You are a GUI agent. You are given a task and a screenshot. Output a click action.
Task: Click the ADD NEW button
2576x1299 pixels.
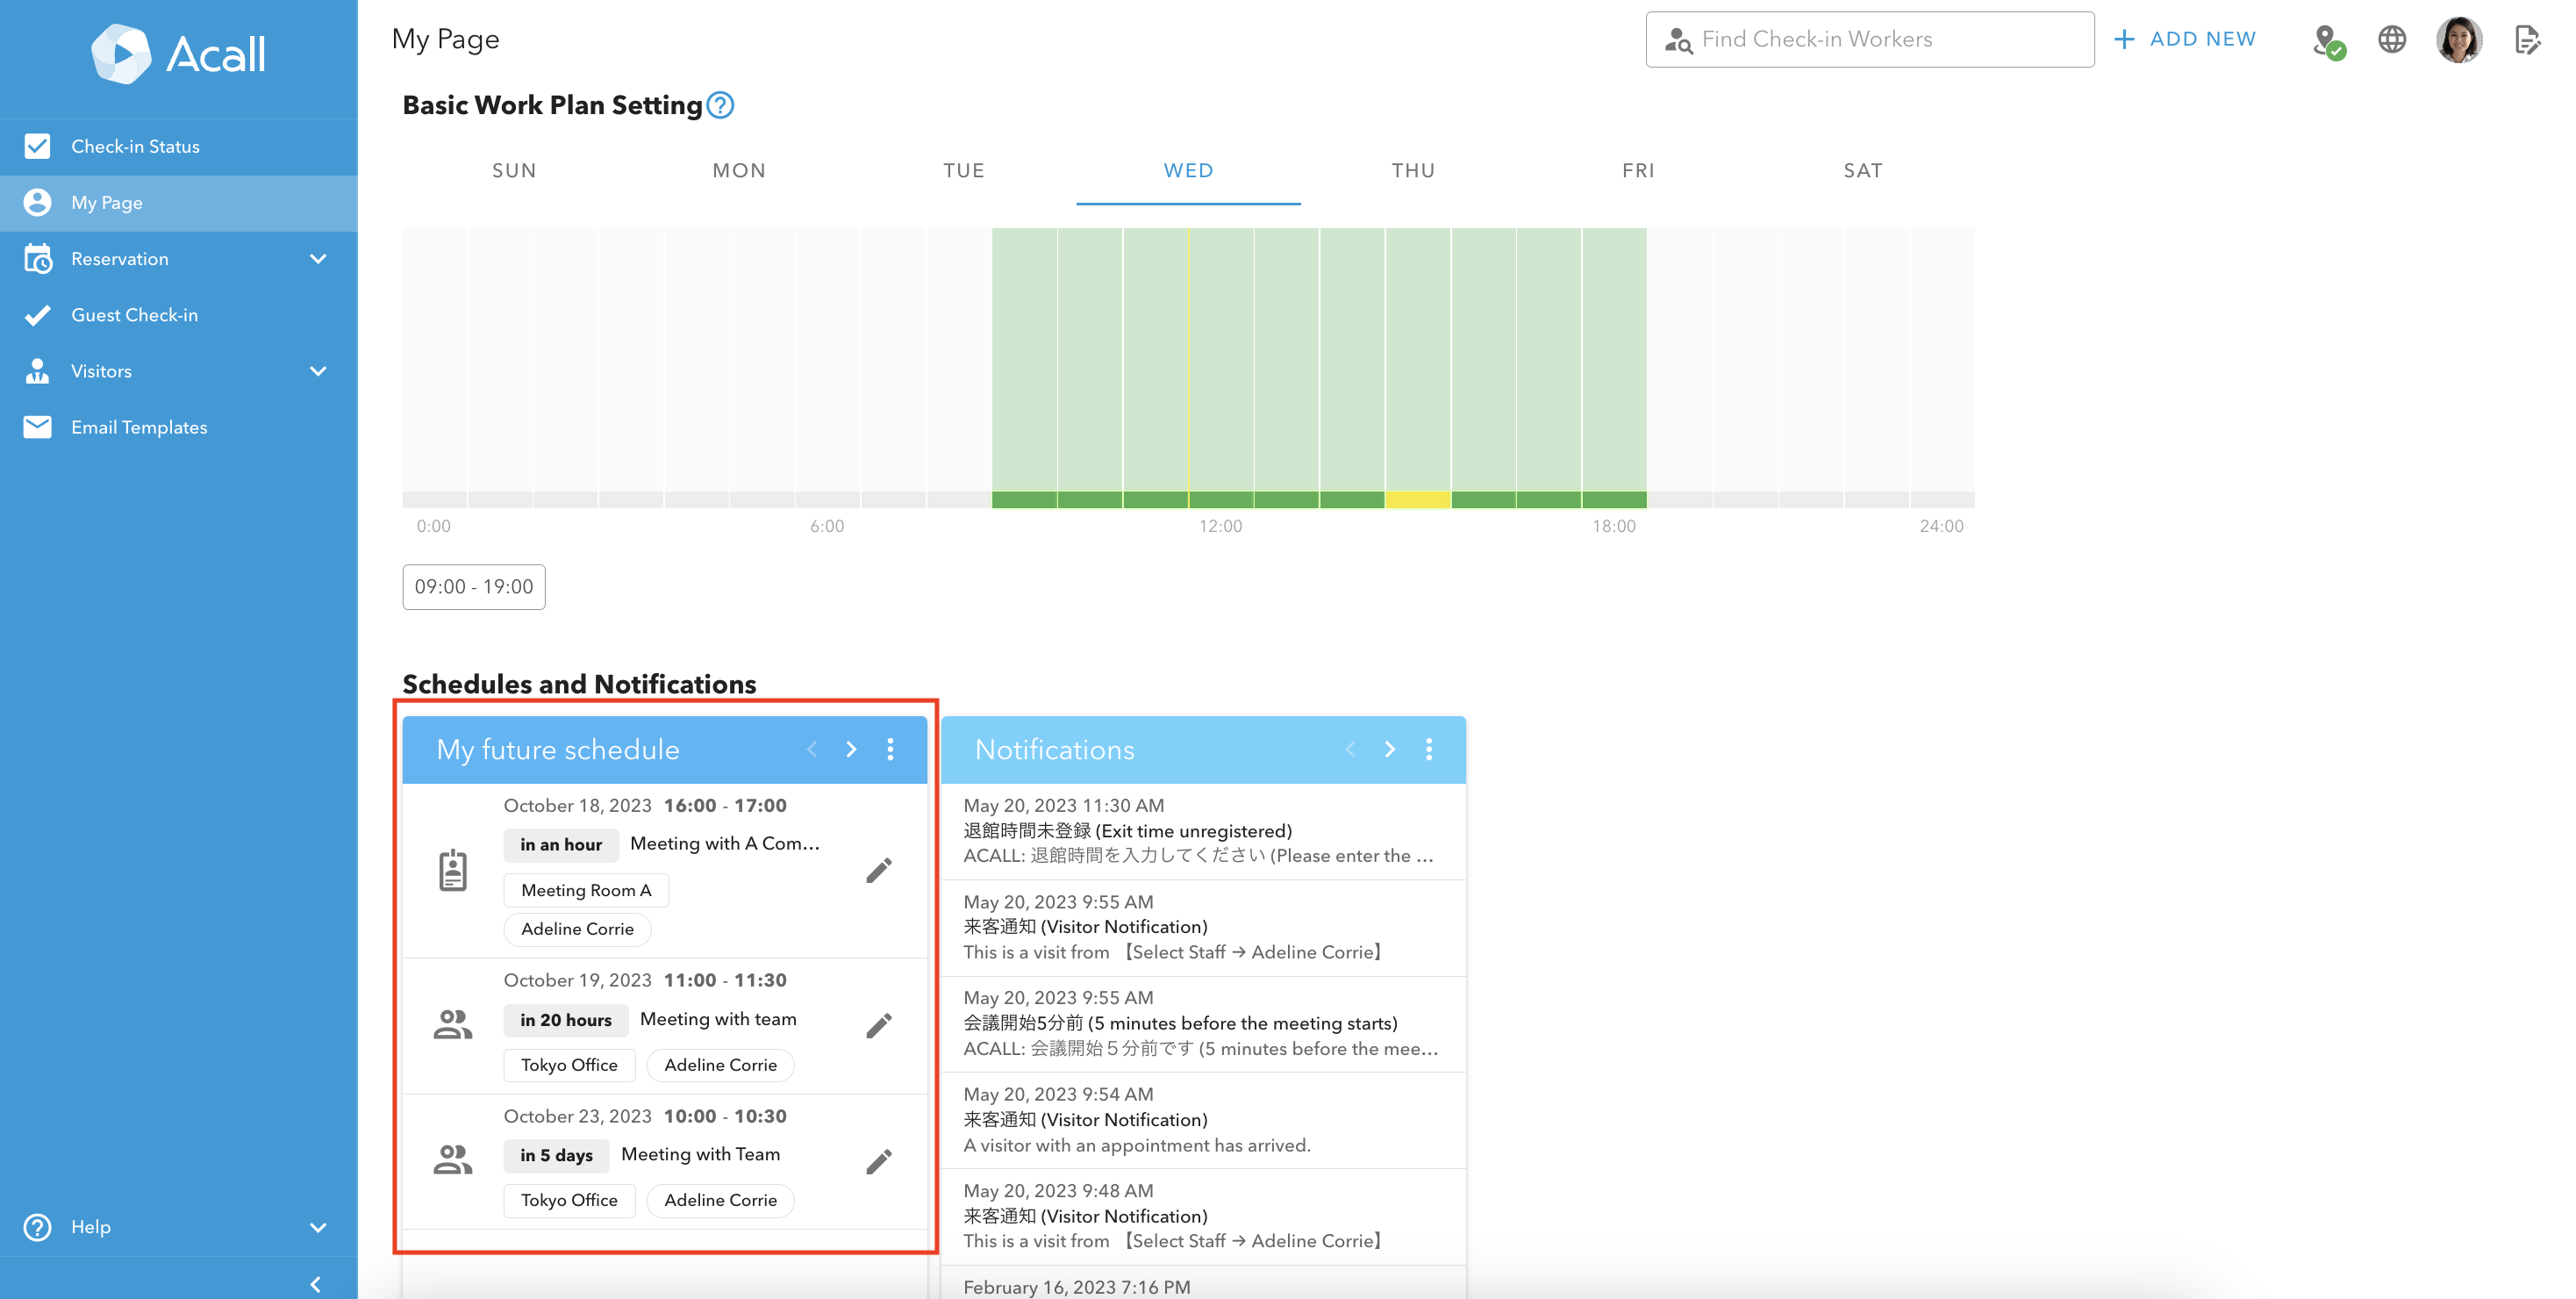coord(2185,39)
